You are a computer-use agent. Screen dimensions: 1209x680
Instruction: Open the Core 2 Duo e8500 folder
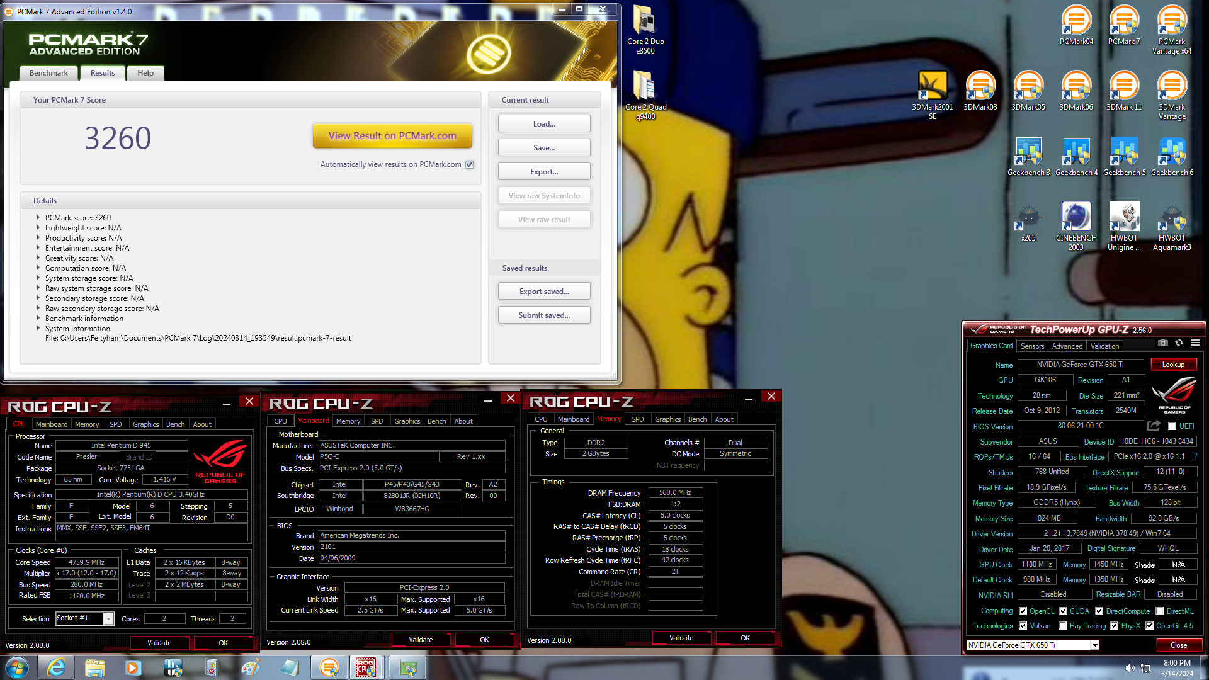tap(645, 30)
